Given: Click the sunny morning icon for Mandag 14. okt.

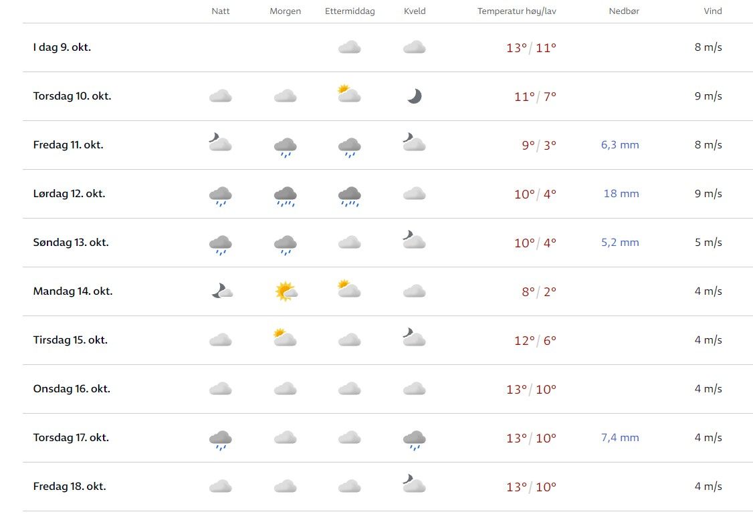Looking at the screenshot, I should 286,291.
